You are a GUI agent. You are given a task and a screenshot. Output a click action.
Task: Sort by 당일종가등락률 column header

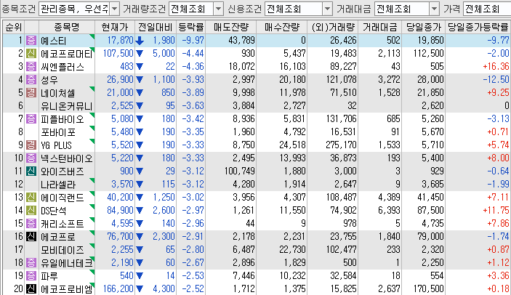[x=478, y=28]
